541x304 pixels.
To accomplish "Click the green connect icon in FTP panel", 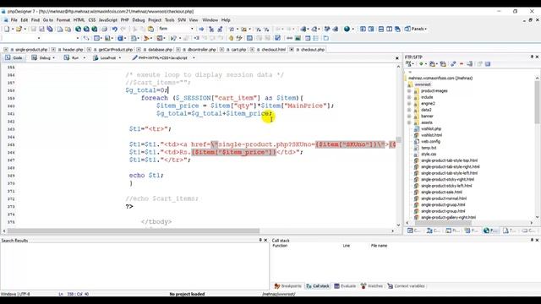I will 421,64.
